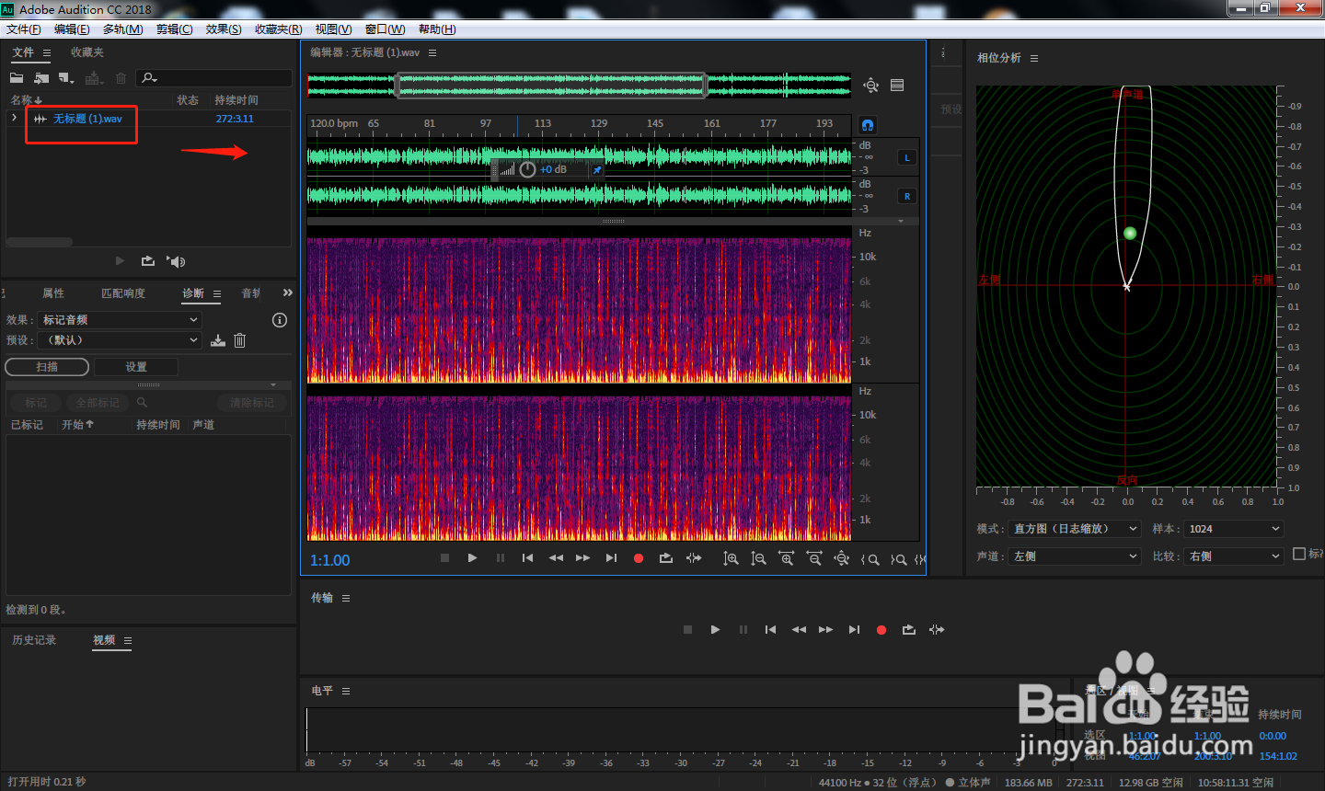This screenshot has height=791, width=1325.
Task: Open the 效果 dropdown showing 标记音频
Action: tap(121, 320)
